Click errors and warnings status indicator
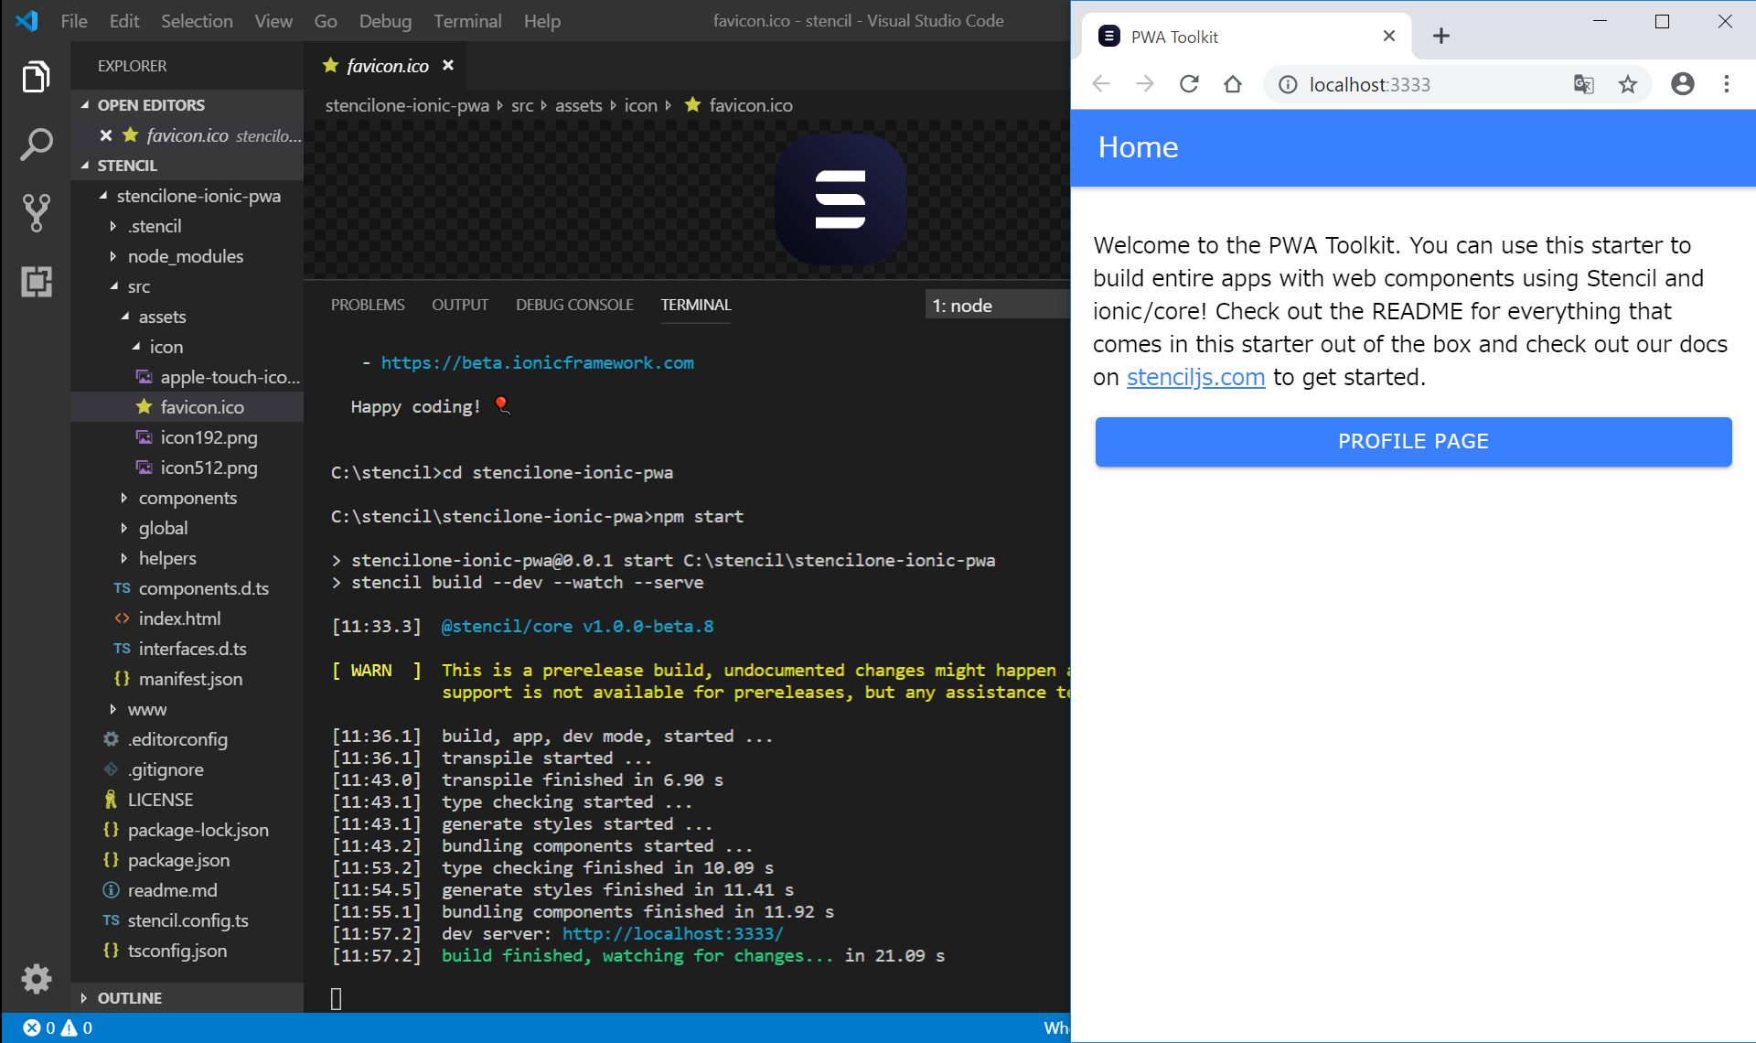Image resolution: width=1756 pixels, height=1043 pixels. pyautogui.click(x=58, y=1027)
